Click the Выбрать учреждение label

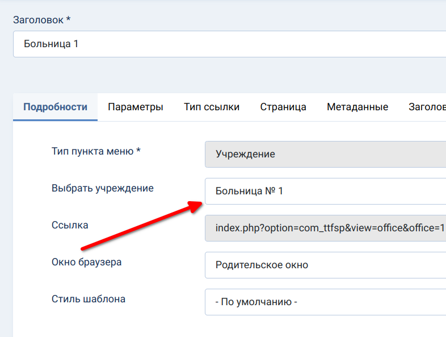point(102,188)
